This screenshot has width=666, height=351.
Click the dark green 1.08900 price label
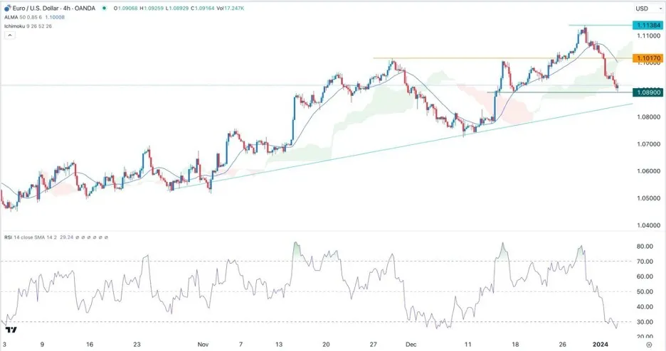pos(647,92)
